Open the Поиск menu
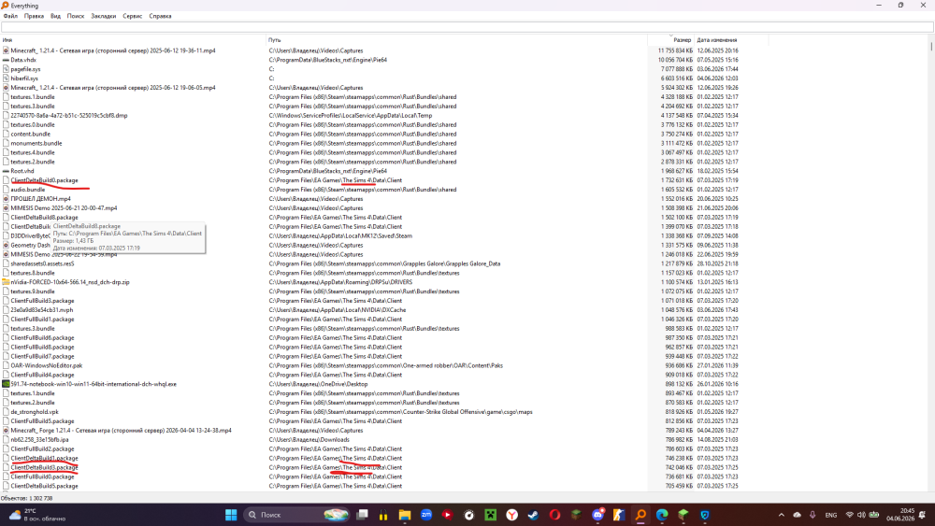935x526 pixels. 76,16
